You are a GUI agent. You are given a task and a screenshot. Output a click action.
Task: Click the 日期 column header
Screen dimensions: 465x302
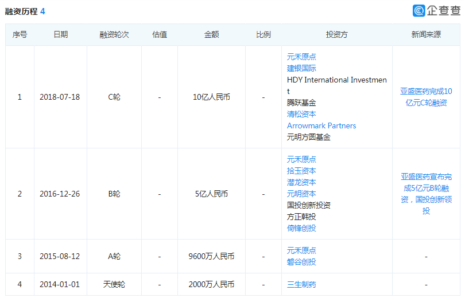[60, 34]
